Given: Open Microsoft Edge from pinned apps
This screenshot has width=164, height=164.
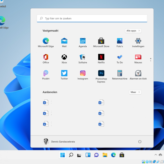Looking at the screenshot, I should (46, 43).
